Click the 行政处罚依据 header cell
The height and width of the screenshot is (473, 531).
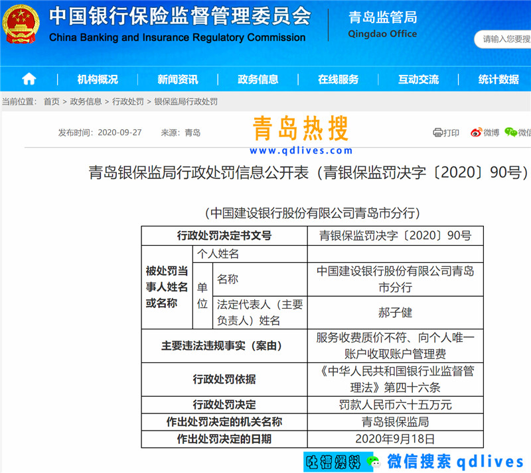coord(224,380)
